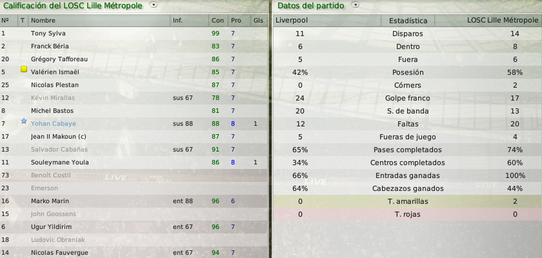Expand the Calificación del LOSC Lille Métropole dropdown

coord(154,5)
